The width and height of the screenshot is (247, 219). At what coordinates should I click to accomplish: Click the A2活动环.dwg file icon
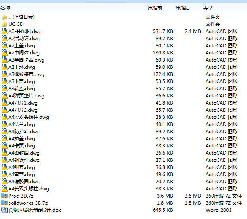(4, 38)
